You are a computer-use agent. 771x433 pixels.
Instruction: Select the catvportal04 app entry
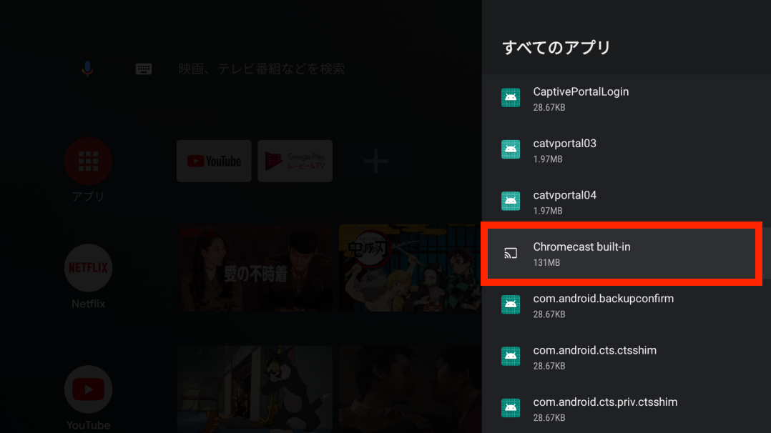tap(627, 202)
